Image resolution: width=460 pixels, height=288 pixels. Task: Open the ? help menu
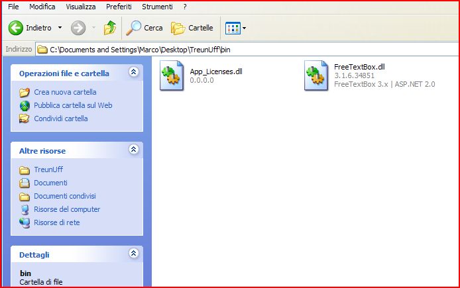(185, 7)
